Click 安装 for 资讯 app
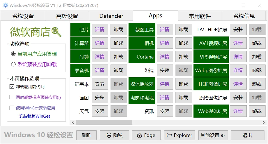Screen dimensions: 268x144 coord(165,111)
